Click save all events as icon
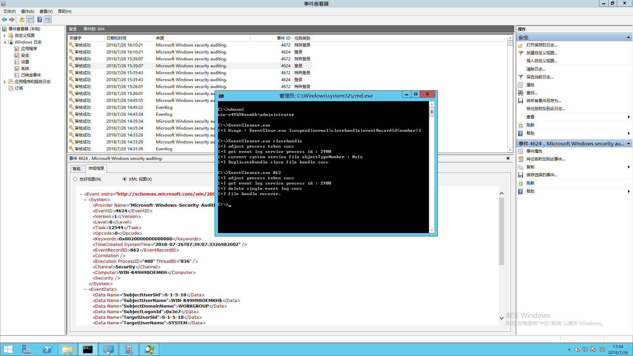Screen dimensions: 633x356 click(521, 101)
